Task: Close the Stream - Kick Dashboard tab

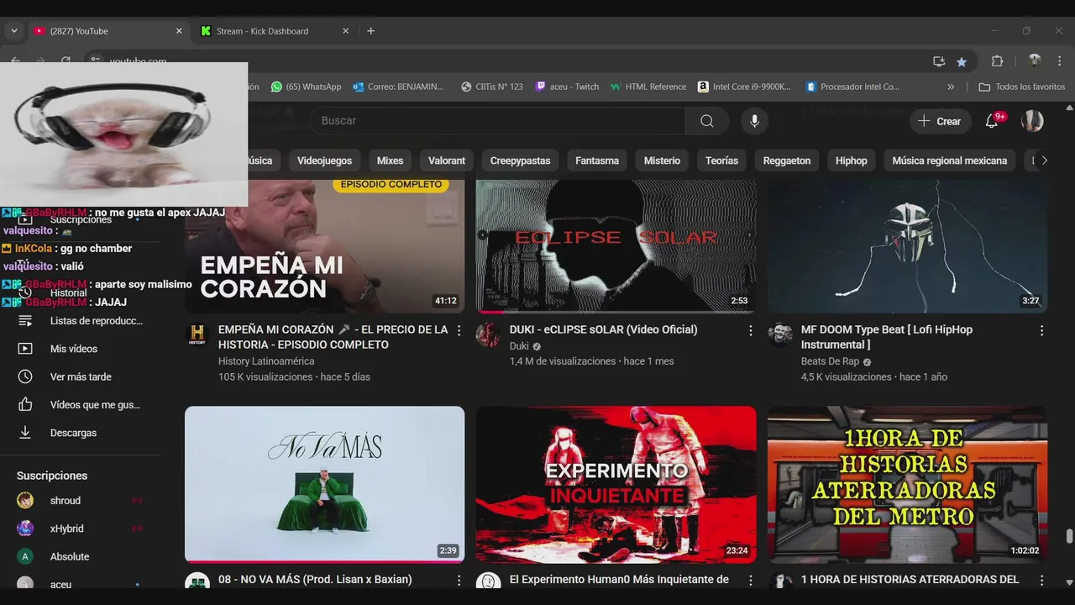Action: 345,31
